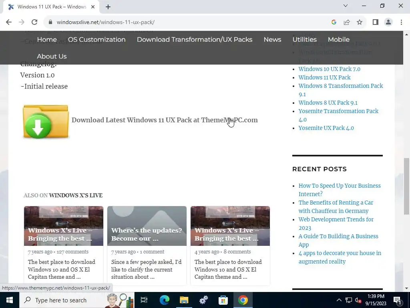This screenshot has width=410, height=308.
Task: Click the muted volume icon
Action: 358,300
